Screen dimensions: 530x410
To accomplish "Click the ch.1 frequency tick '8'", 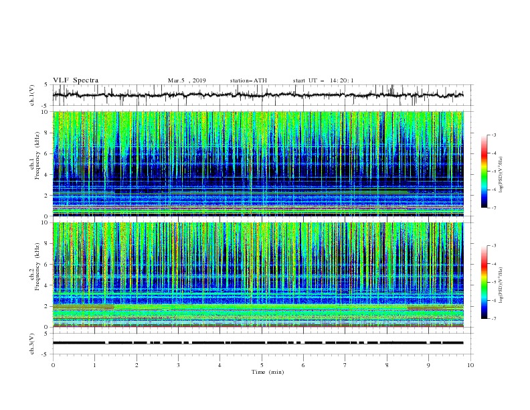I will (48, 133).
